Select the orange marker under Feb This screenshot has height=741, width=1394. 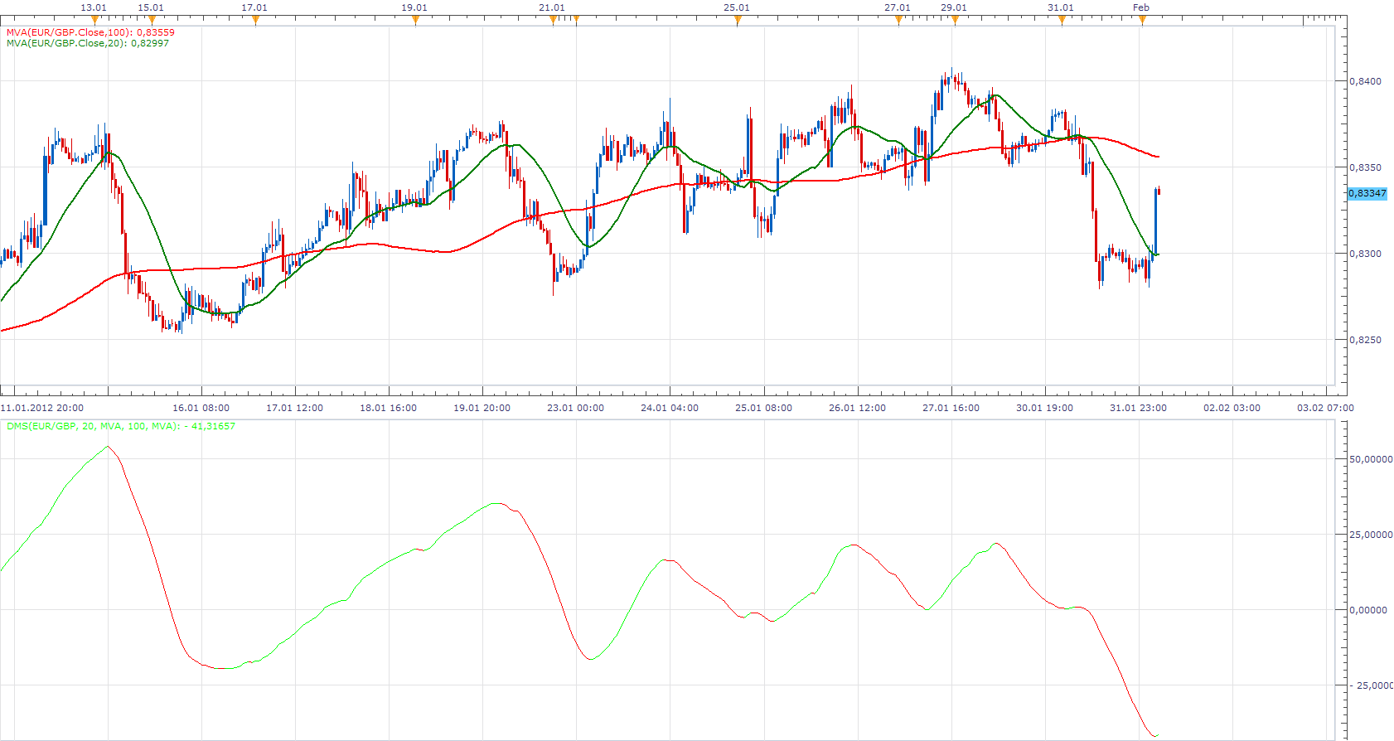(x=1142, y=21)
